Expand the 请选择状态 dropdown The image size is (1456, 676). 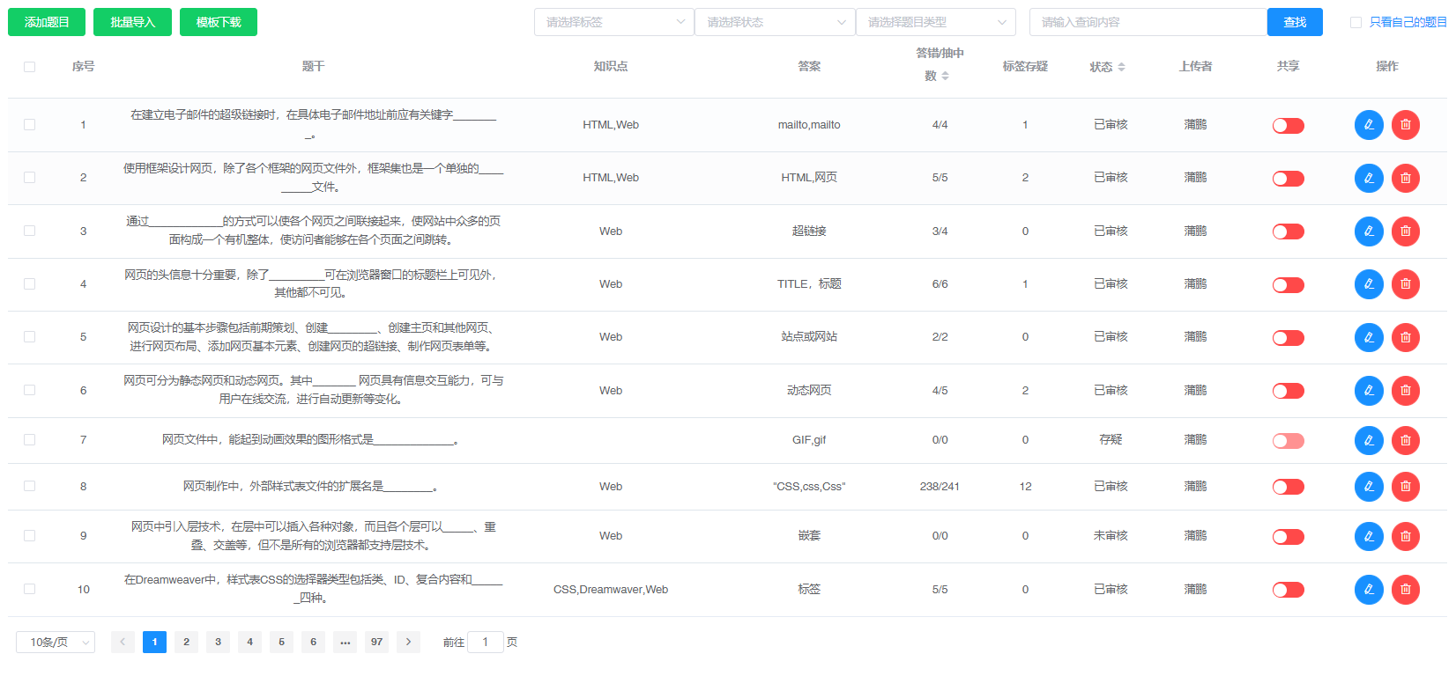pos(774,23)
